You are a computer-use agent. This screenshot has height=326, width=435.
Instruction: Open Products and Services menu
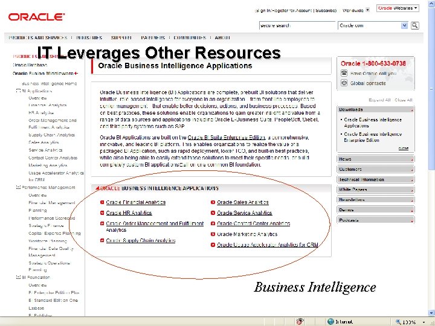click(38, 37)
